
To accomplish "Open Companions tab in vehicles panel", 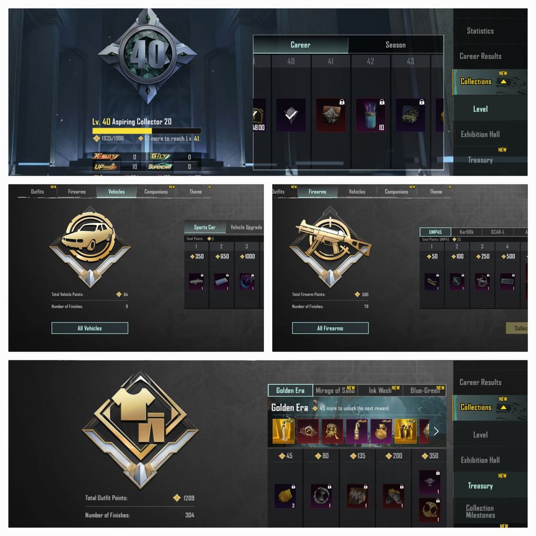I will (x=156, y=192).
